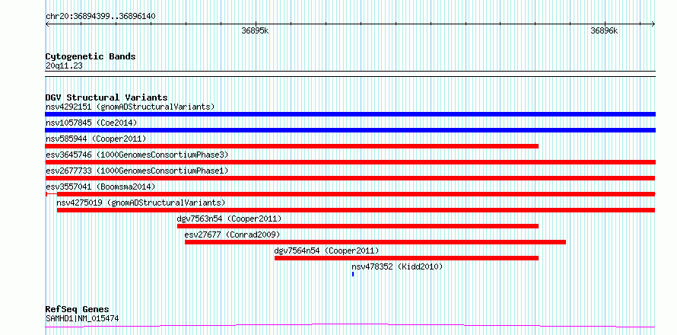Click the 36896k ruler tick label

(x=605, y=30)
